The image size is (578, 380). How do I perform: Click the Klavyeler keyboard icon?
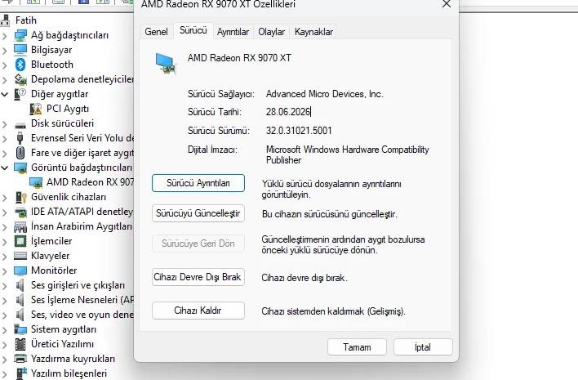(x=20, y=256)
